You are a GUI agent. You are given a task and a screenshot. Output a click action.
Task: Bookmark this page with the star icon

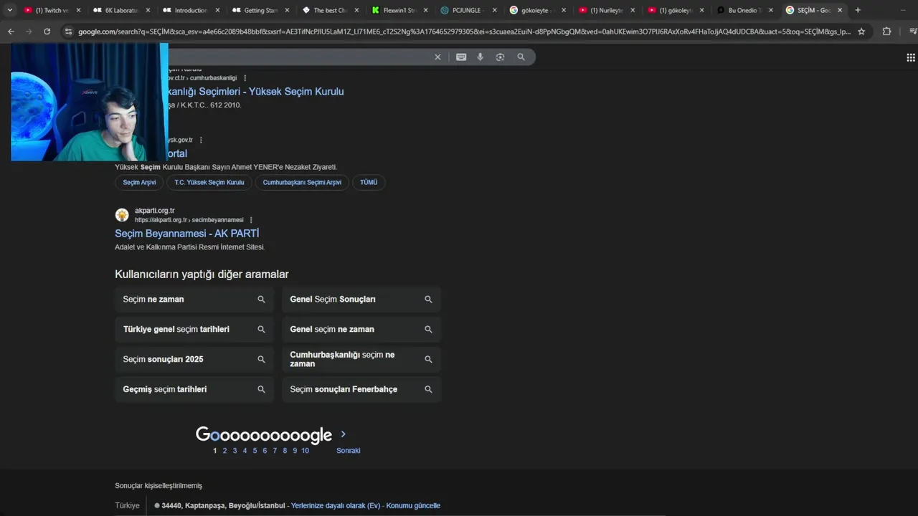861,32
